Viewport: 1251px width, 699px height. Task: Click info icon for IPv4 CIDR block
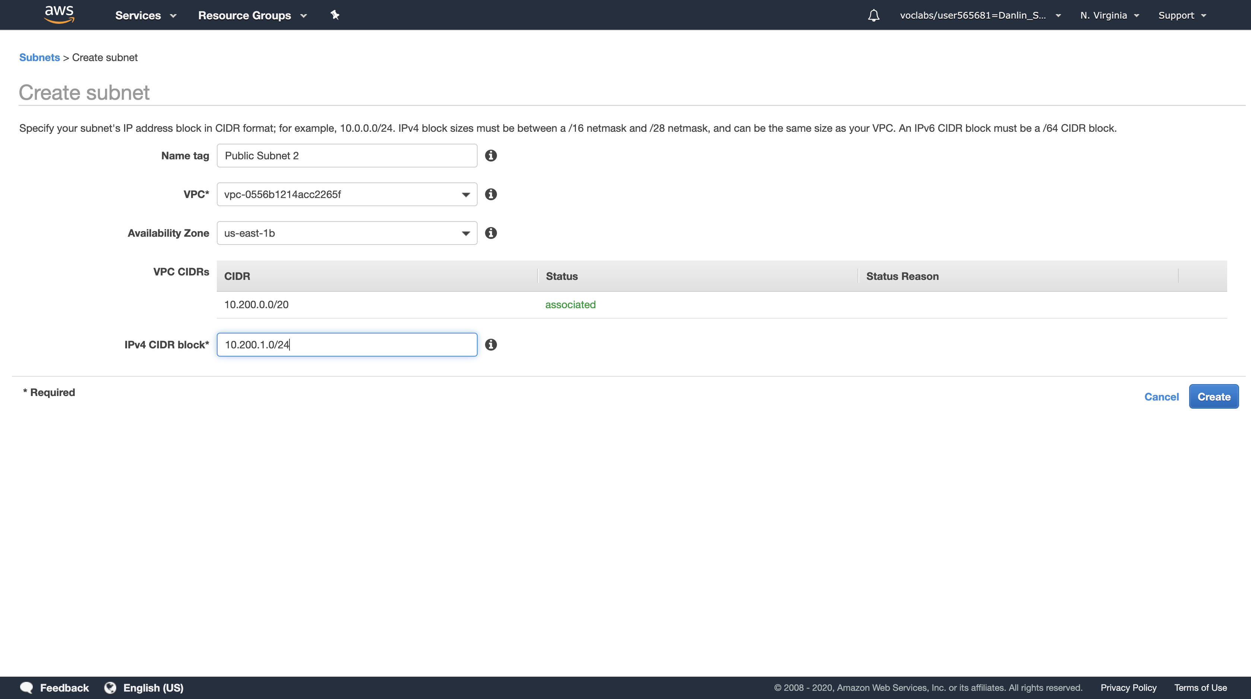tap(491, 345)
